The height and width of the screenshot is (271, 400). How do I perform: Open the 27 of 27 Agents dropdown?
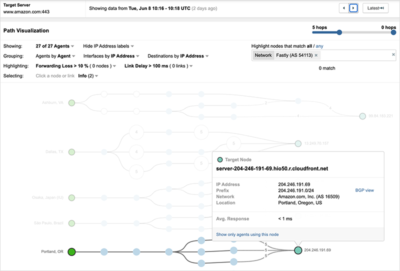(54, 46)
